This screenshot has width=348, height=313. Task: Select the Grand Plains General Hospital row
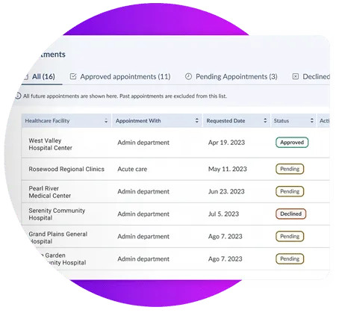(x=175, y=237)
